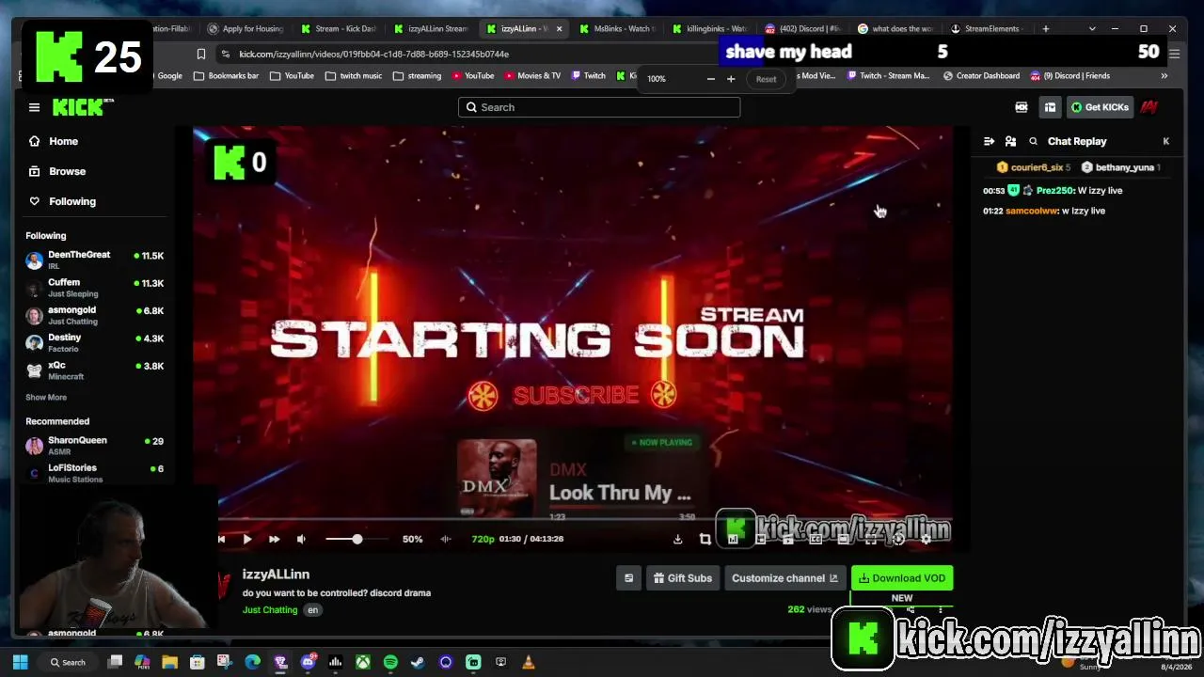1204x677 pixels.
Task: Open VLC media player from taskbar
Action: tap(528, 662)
